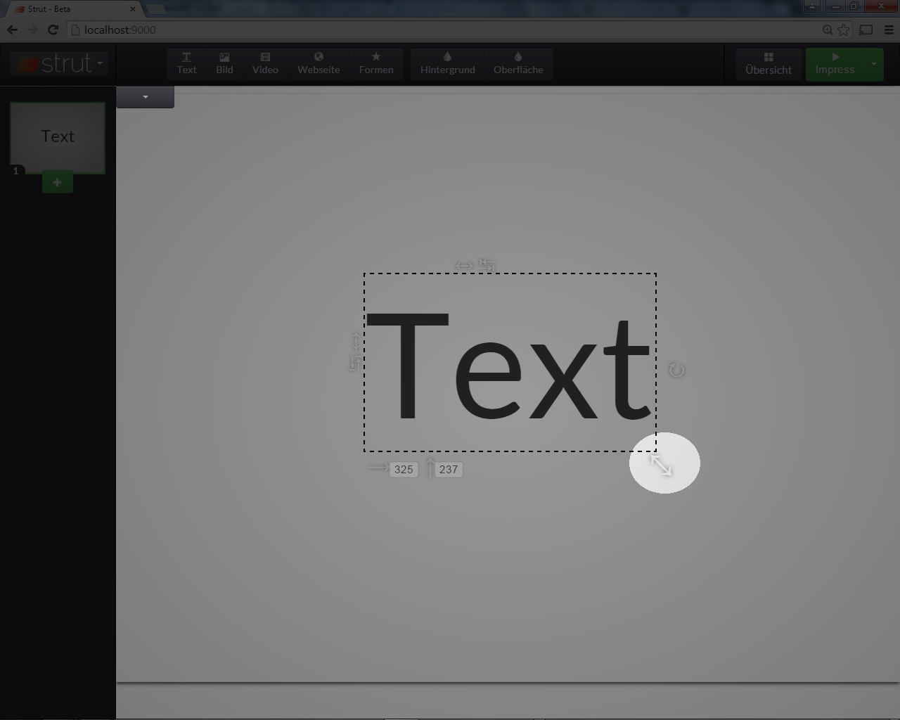Screen dimensions: 900x720
Task: Embed a Webseite in the slide
Action: (x=319, y=63)
